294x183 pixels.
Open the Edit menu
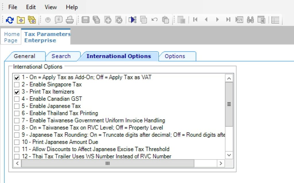click(x=31, y=7)
